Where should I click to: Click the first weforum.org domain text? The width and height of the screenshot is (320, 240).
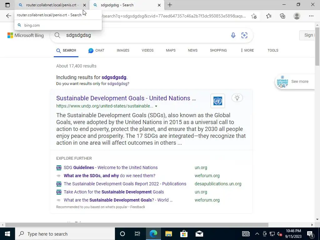[x=207, y=176]
